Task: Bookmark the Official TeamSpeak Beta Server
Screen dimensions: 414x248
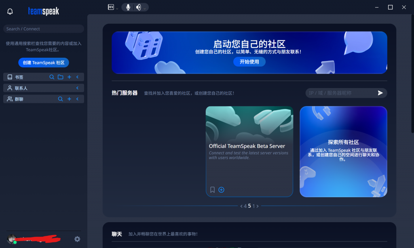Action: [x=213, y=190]
